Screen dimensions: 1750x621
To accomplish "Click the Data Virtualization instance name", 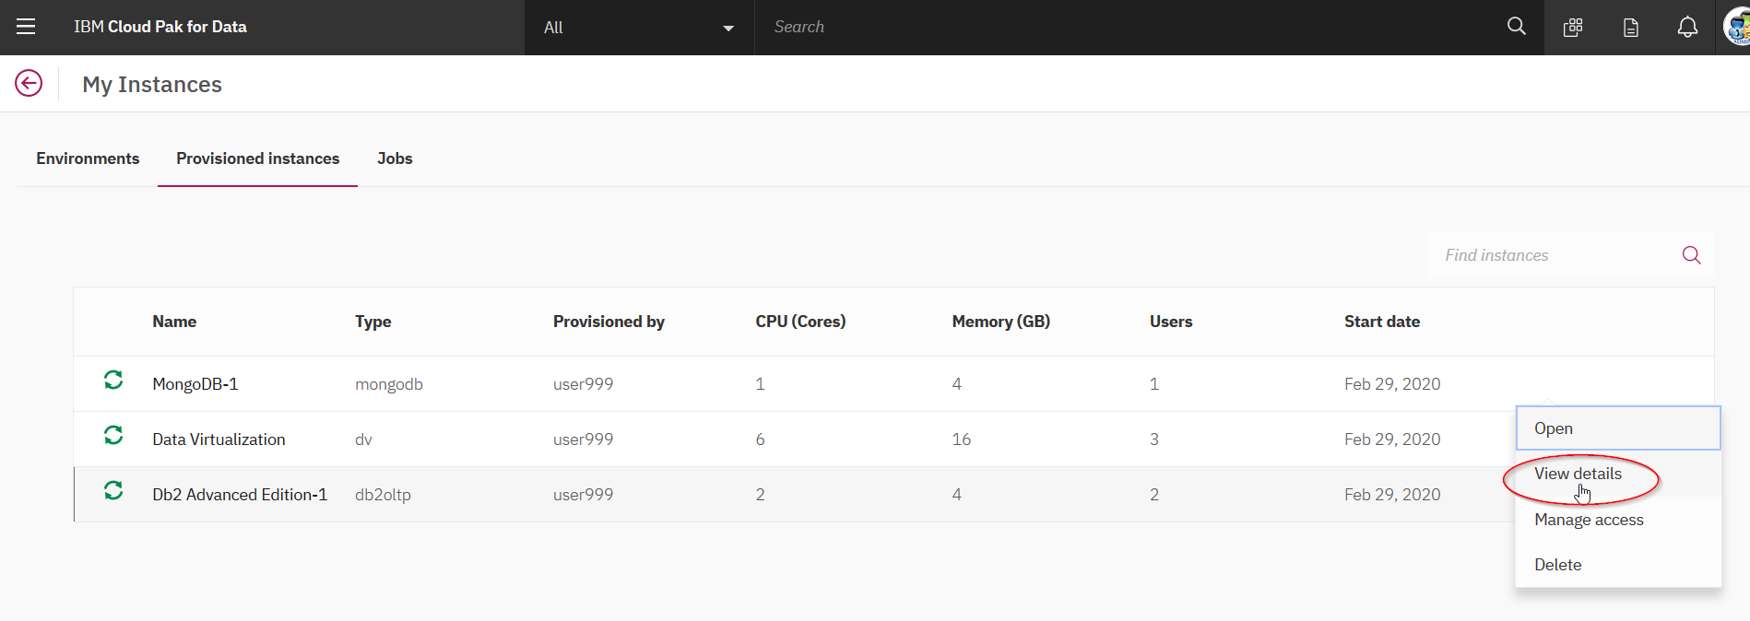I will click(219, 439).
